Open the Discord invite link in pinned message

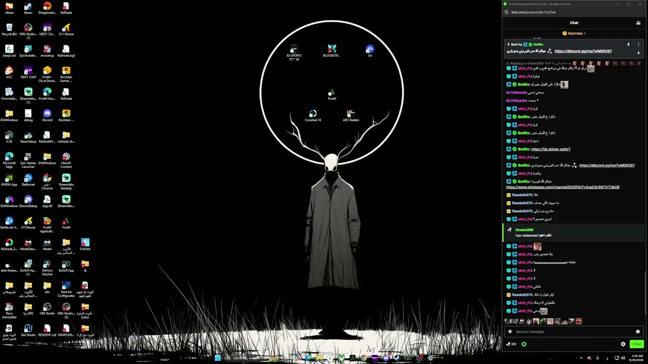coord(583,51)
